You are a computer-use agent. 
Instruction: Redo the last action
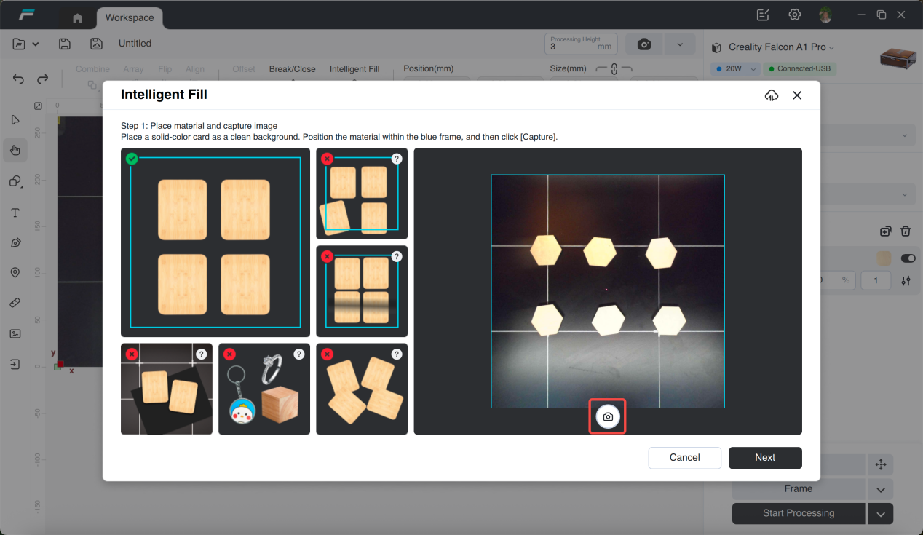pos(43,79)
